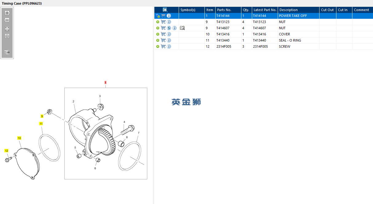
Task: Select callout 10 on the diagram
Action: pyautogui.click(x=19, y=138)
